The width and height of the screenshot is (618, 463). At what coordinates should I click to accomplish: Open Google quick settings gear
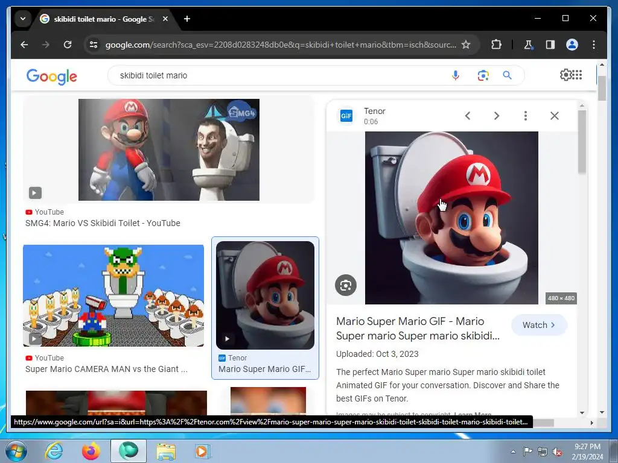(565, 75)
